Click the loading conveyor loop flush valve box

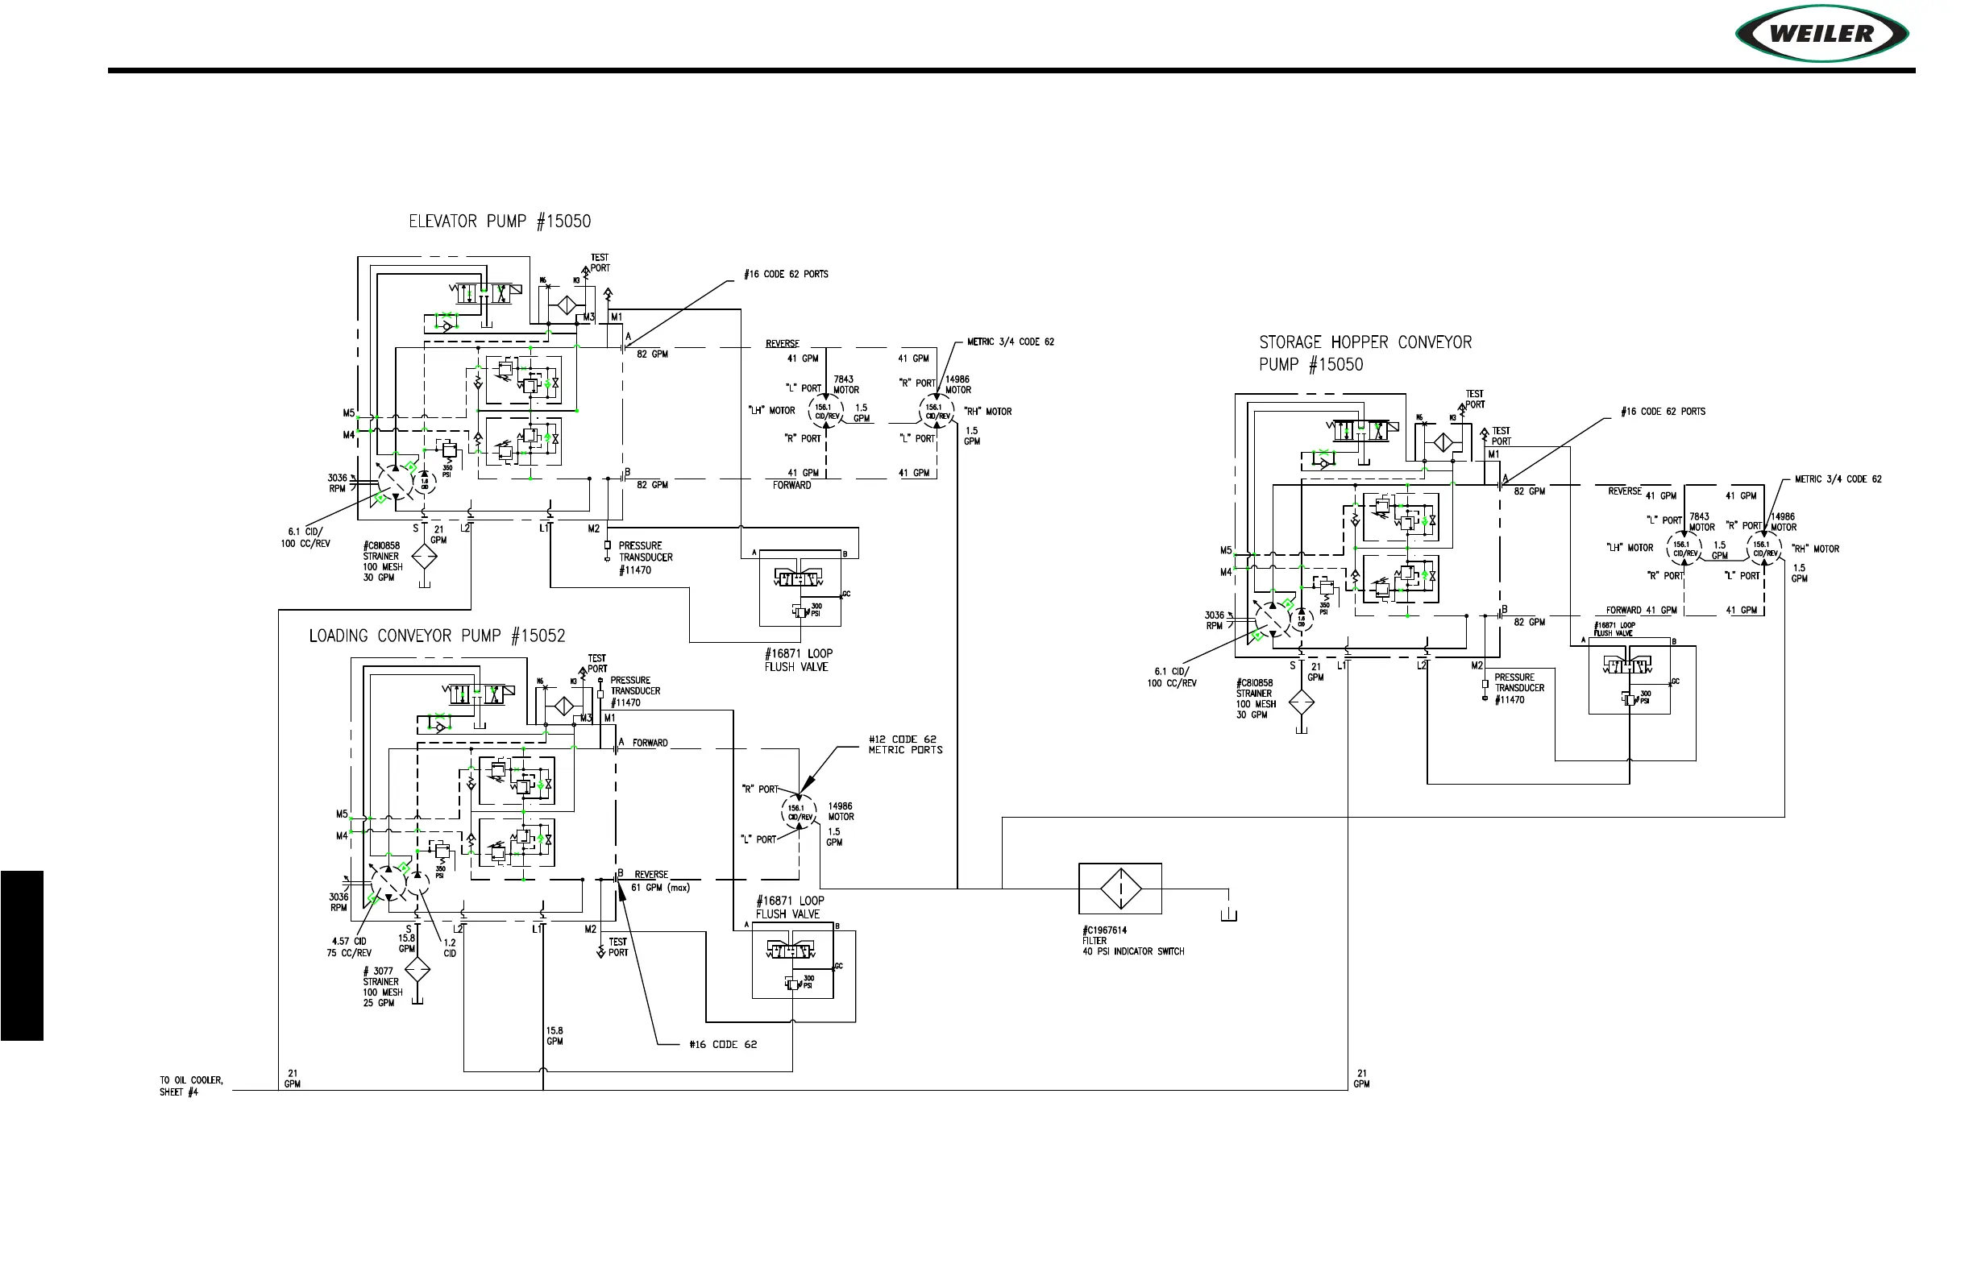791,960
